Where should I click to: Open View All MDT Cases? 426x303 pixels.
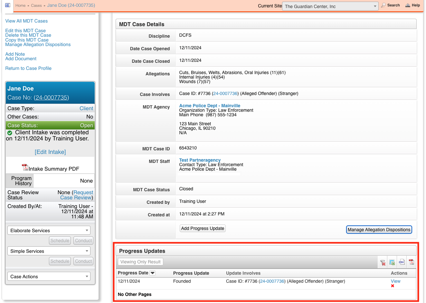point(26,21)
